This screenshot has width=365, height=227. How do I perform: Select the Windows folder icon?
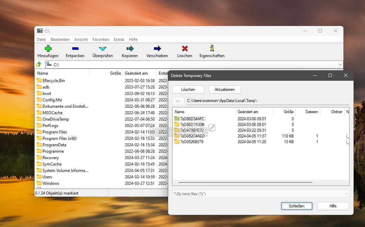tap(39, 183)
